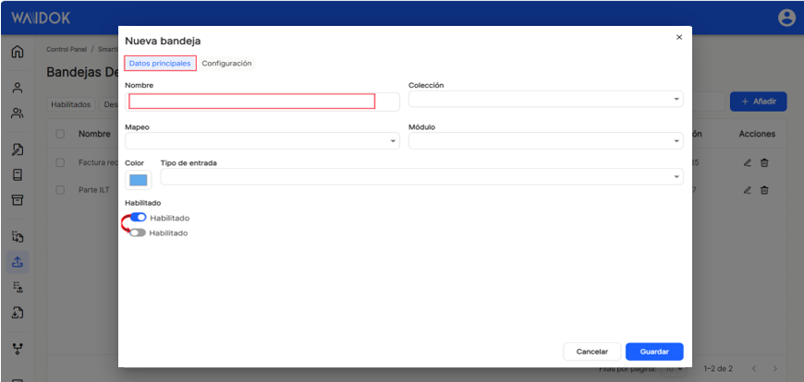Check the Parte ILT row checkbox

[60, 190]
